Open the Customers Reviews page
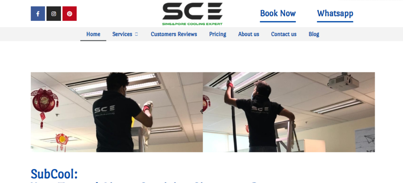The height and width of the screenshot is (183, 403). pos(174,34)
